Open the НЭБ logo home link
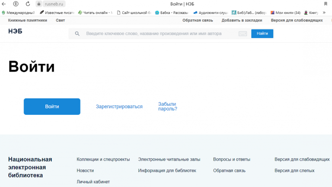The height and width of the screenshot is (187, 332). point(15,32)
